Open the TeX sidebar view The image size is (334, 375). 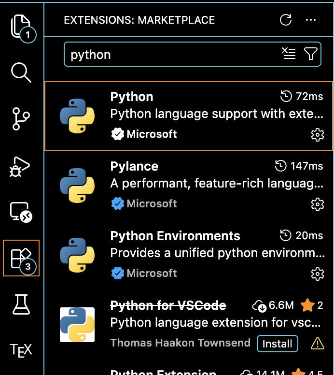coord(21,350)
